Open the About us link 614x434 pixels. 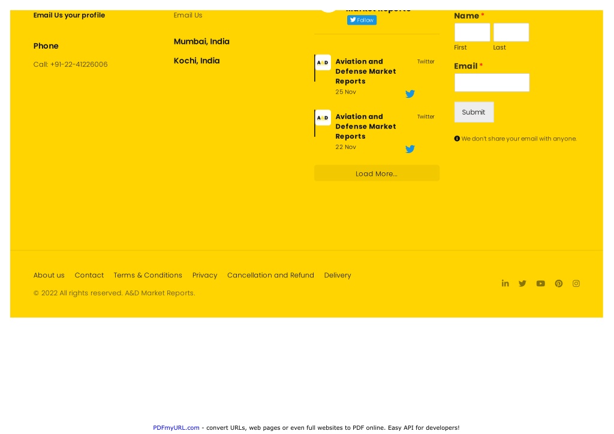point(49,275)
